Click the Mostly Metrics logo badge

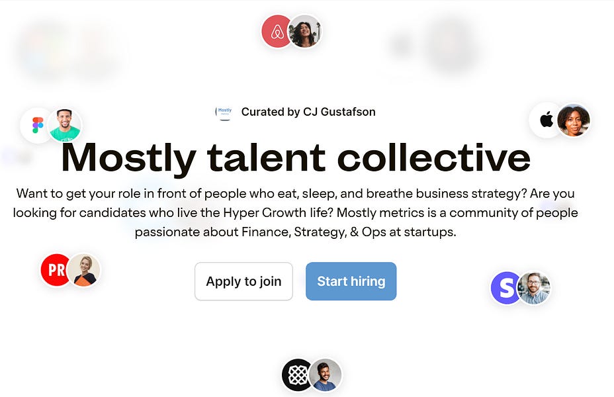click(224, 112)
